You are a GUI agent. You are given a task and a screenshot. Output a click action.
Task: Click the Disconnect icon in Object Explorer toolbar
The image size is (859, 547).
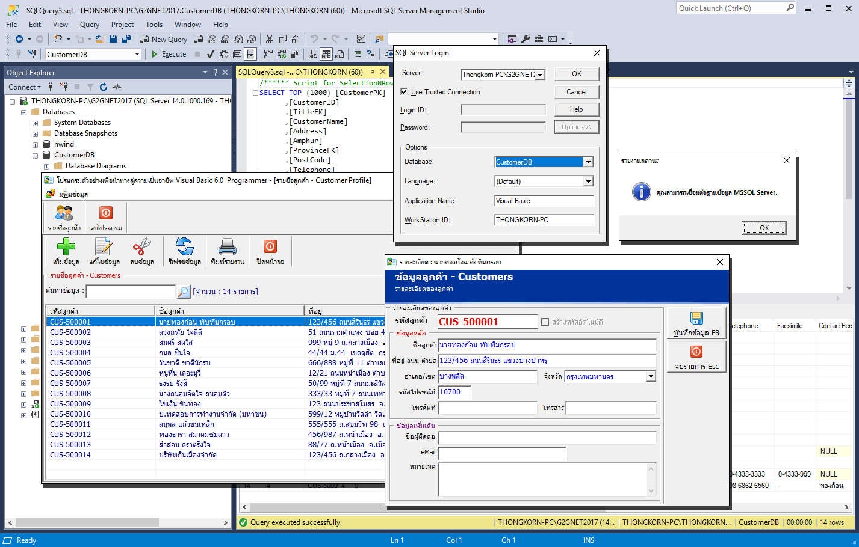point(64,87)
